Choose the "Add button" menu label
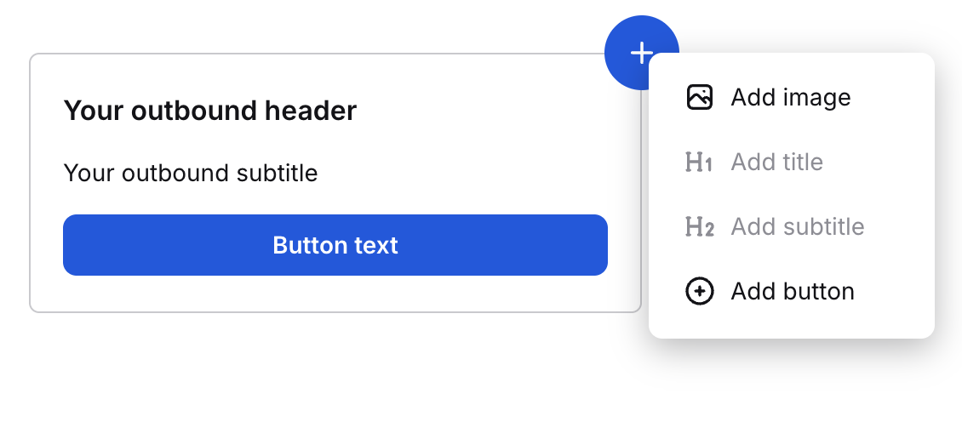The width and height of the screenshot is (962, 422). [792, 291]
